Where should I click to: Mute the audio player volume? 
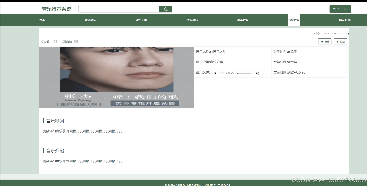click(x=257, y=73)
